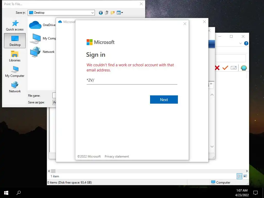Screen dimensions: 264x198
Task: Click Next in Microsoft Sign in dialog
Action: 164,100
